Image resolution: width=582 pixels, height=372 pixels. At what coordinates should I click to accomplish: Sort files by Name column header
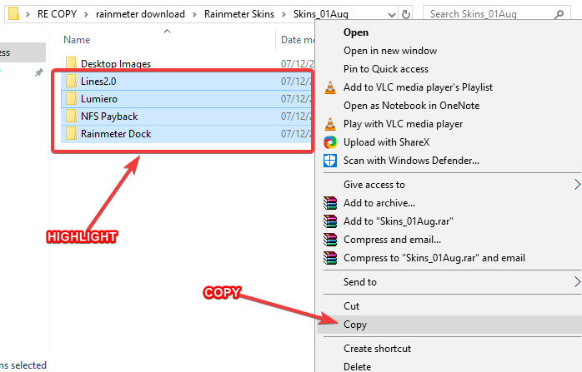(x=77, y=40)
